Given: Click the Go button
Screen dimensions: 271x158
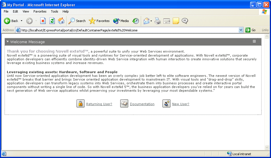Looking at the screenshot, I should coord(250,30).
